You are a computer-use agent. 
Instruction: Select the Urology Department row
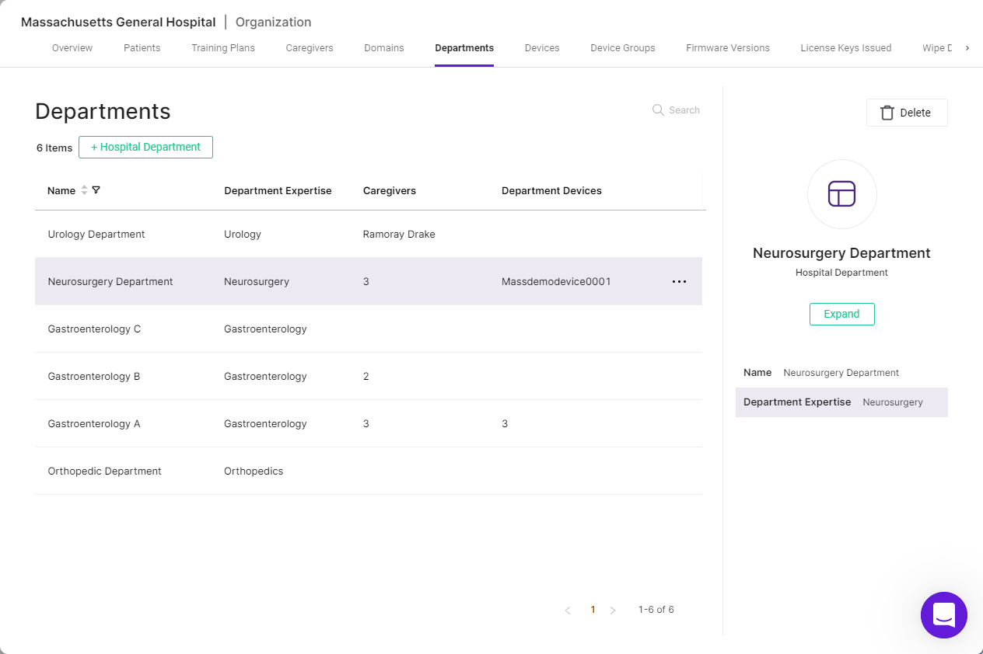click(x=369, y=235)
